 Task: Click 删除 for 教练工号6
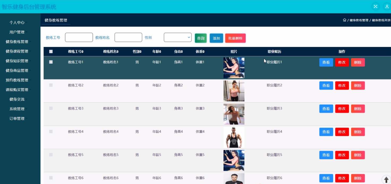358,178
